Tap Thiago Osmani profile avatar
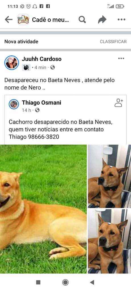This screenshot has width=131, height=291. coord(14,104)
